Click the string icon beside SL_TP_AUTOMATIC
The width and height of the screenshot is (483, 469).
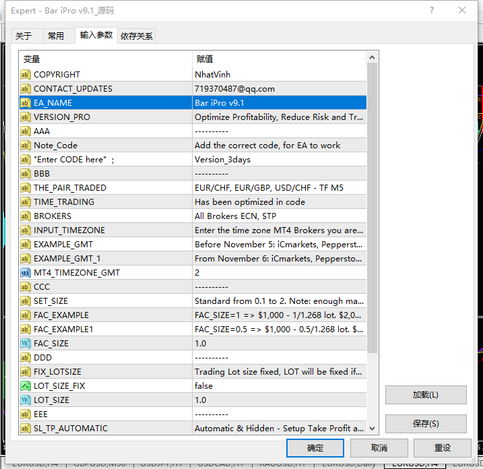pyautogui.click(x=26, y=429)
